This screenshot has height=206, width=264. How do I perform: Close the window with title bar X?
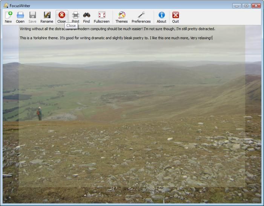point(256,6)
